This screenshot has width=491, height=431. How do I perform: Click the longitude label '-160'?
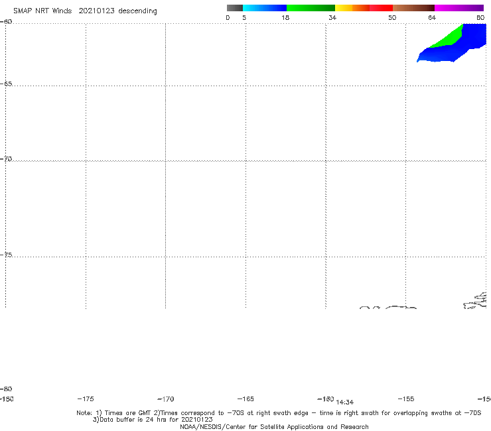pyautogui.click(x=326, y=399)
